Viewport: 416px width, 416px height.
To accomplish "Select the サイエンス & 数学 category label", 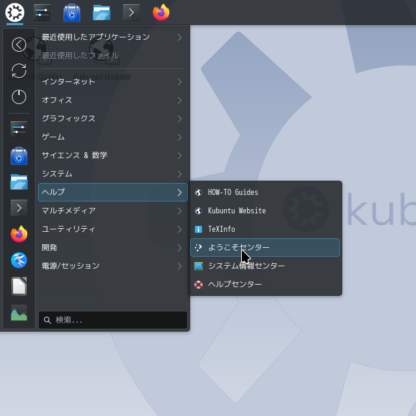I will click(x=74, y=155).
